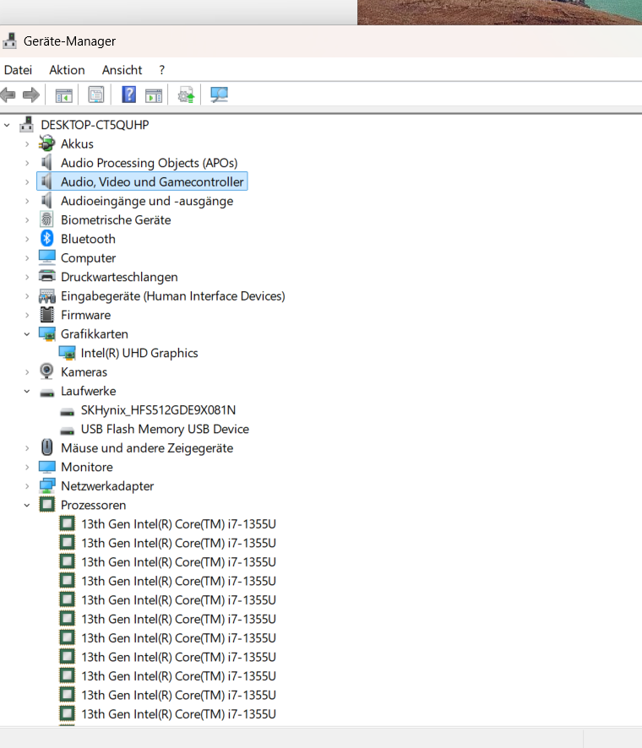Select the Biometrische Geräte label

tap(116, 220)
